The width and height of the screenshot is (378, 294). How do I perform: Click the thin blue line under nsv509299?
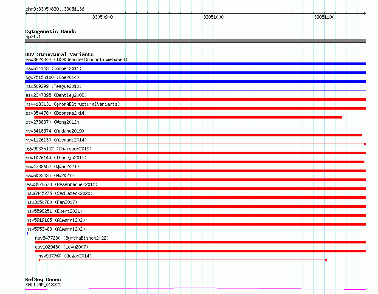click(x=195, y=90)
